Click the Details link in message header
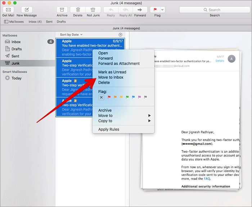Viewport: 252px width, 207px height. click(220, 61)
